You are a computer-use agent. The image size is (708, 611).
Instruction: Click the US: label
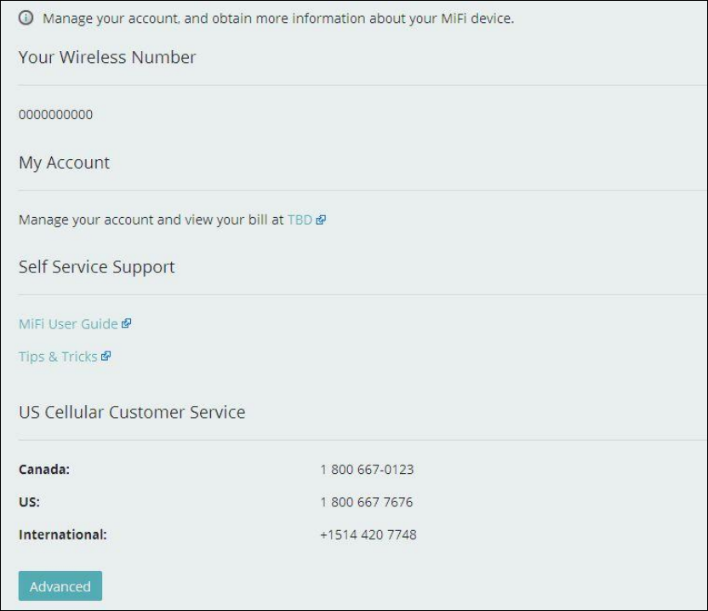click(x=29, y=502)
